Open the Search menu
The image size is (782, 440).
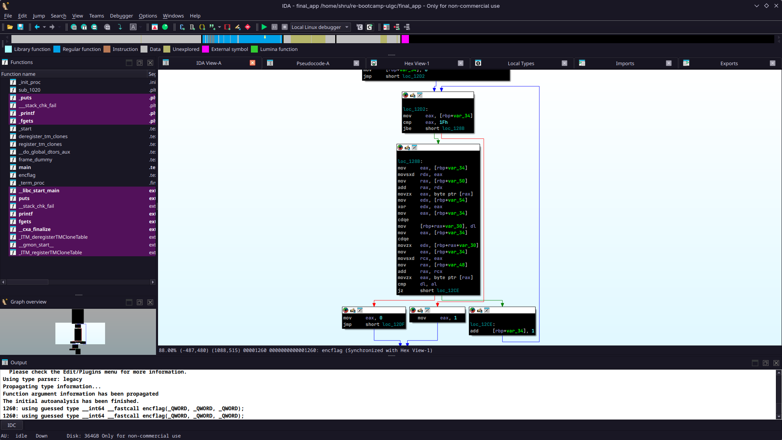(x=58, y=16)
